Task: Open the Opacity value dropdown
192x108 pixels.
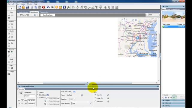Action: pos(75,99)
